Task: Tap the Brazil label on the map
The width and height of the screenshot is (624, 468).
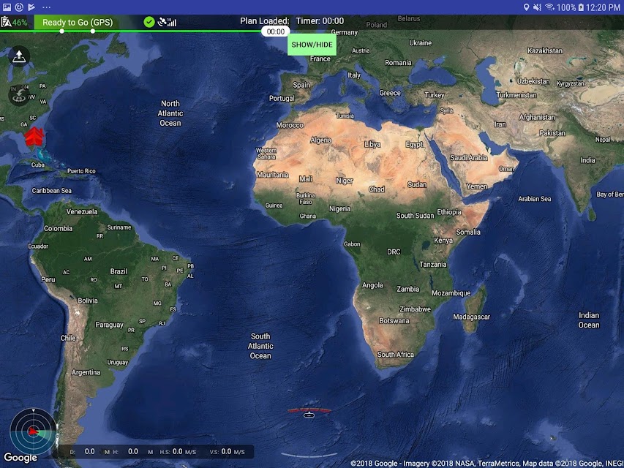Action: pyautogui.click(x=119, y=271)
